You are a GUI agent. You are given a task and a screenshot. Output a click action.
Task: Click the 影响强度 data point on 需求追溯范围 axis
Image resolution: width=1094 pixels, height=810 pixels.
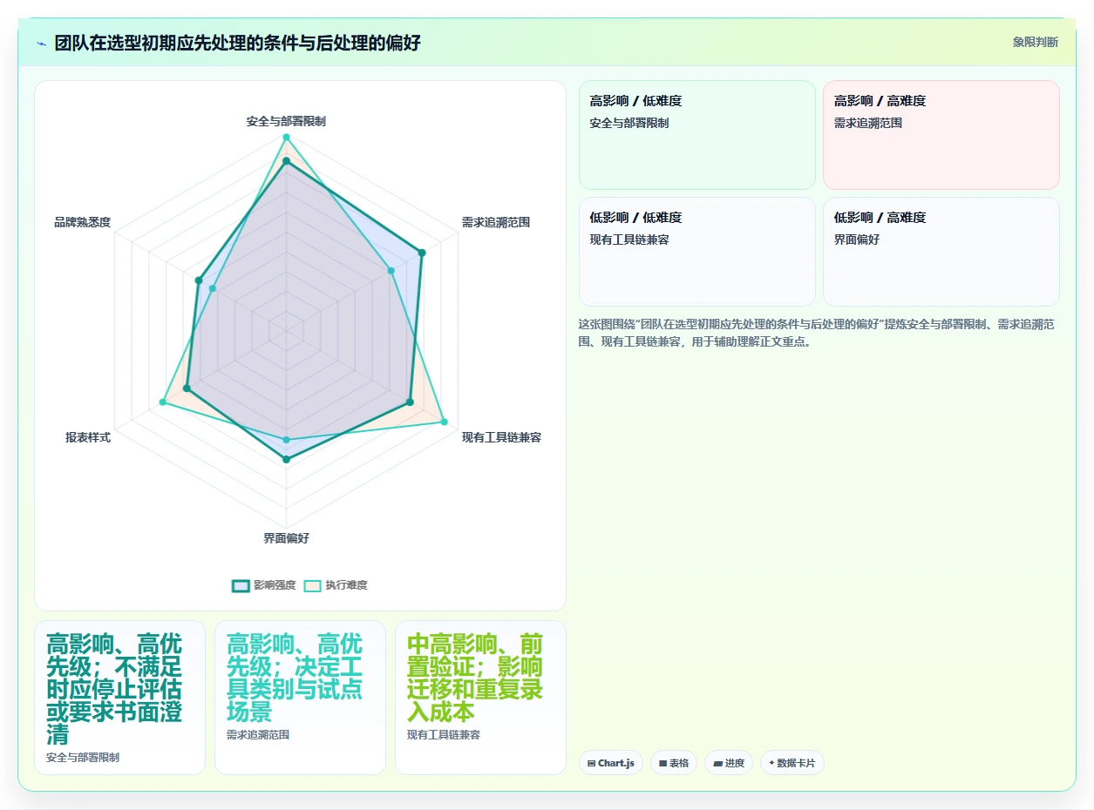click(422, 253)
